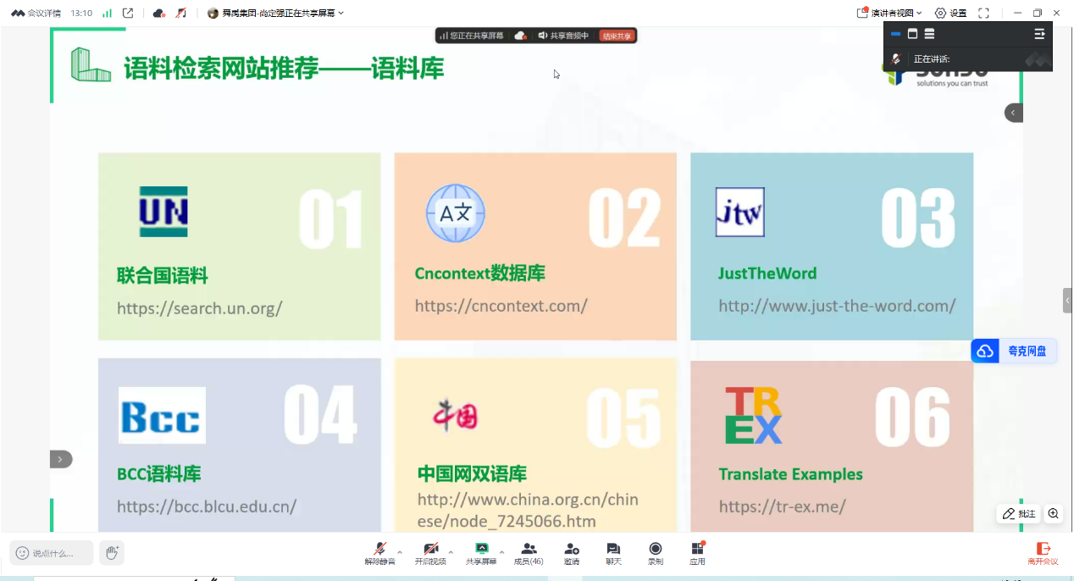The height and width of the screenshot is (581, 1074).
Task: Open the 夸克网盘 cloud drive widget
Action: 1015,351
